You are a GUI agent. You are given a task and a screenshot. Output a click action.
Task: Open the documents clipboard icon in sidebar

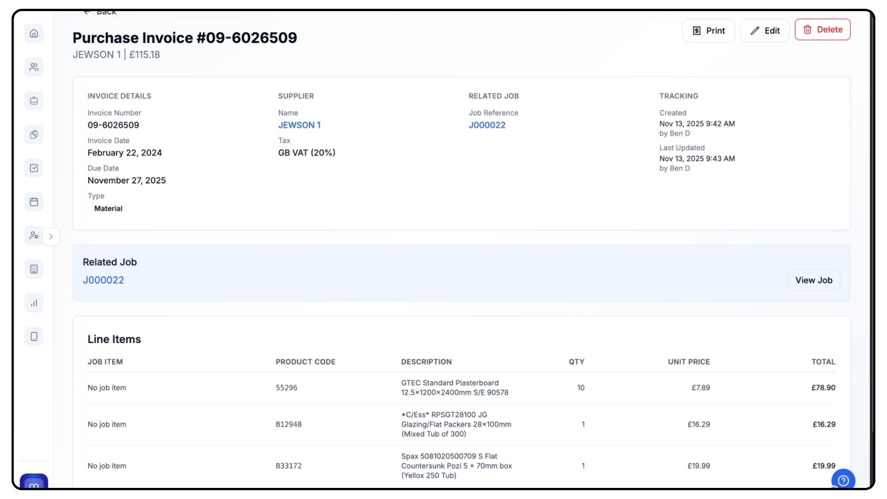(34, 134)
